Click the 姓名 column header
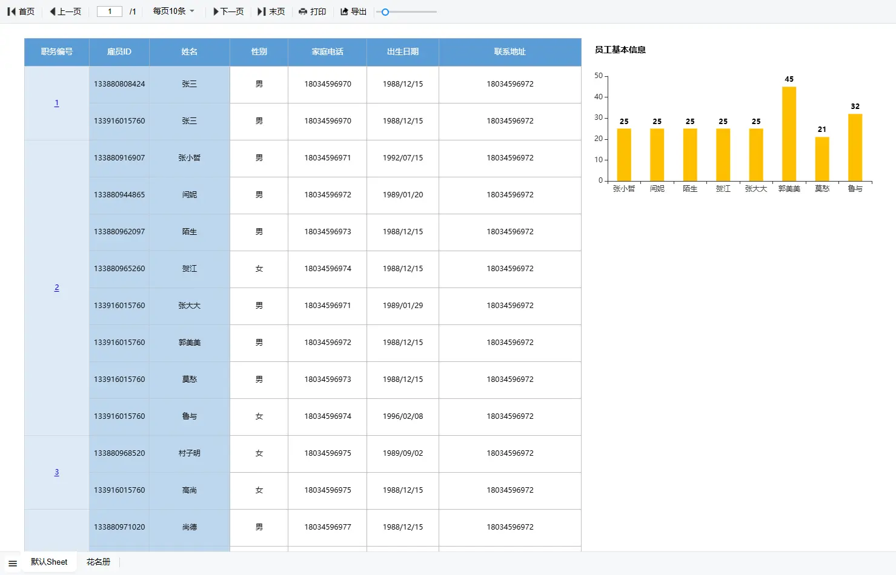896x575 pixels. click(190, 52)
